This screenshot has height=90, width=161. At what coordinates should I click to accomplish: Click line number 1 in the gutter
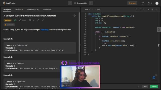[85, 14]
